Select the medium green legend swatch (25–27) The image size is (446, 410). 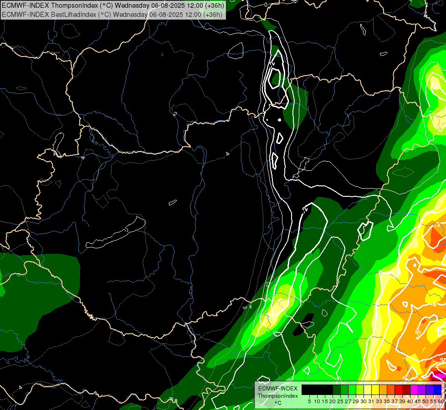click(344, 390)
